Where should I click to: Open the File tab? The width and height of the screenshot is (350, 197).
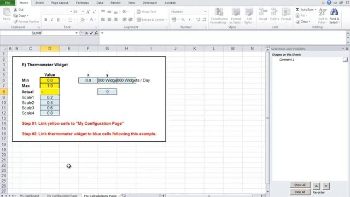[7, 3]
